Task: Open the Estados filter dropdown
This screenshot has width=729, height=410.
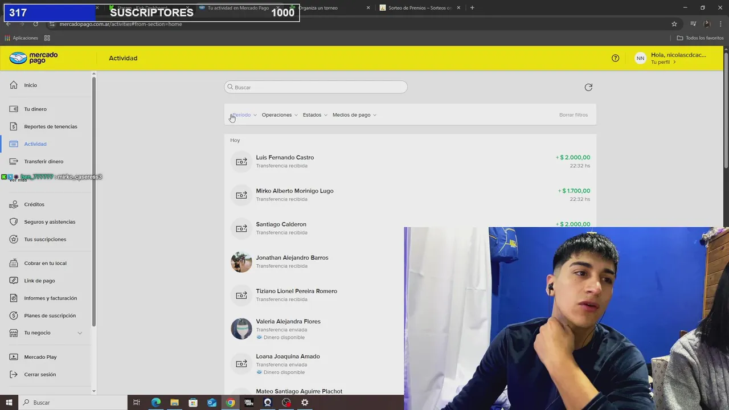Action: coord(315,115)
